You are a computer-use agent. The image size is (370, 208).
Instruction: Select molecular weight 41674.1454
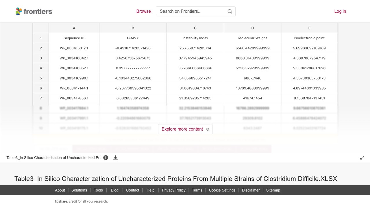(x=253, y=98)
